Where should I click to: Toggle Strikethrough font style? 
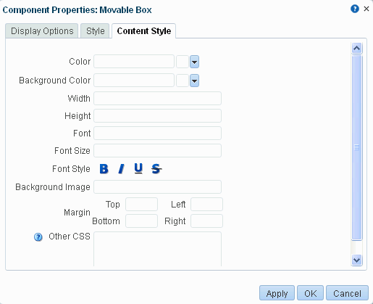coord(156,168)
